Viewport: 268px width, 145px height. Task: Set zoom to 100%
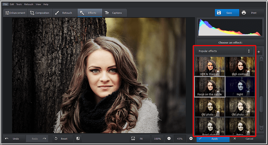[157, 139]
